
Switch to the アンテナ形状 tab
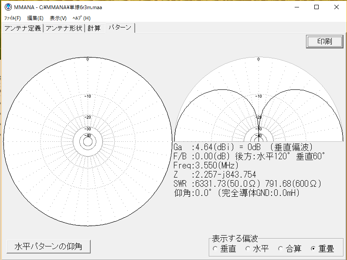(64, 28)
